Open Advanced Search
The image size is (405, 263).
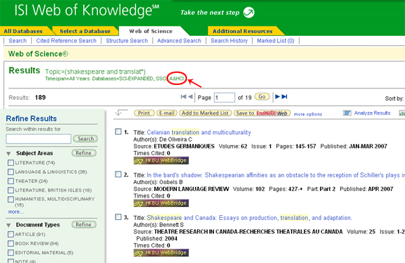[179, 40]
